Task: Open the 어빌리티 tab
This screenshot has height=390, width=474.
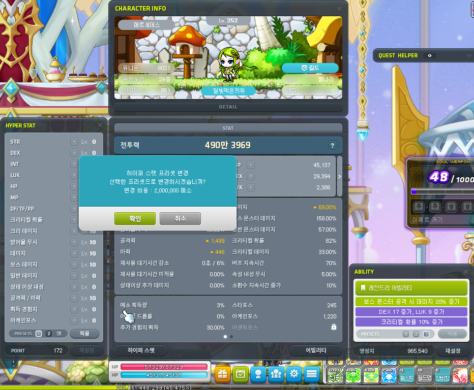Action: pos(316,350)
